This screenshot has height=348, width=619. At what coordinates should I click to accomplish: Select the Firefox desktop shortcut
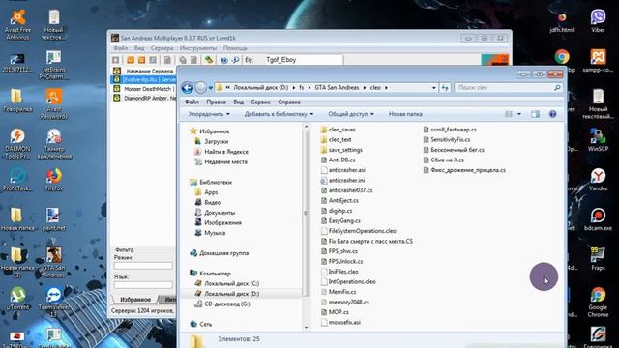pos(54,180)
